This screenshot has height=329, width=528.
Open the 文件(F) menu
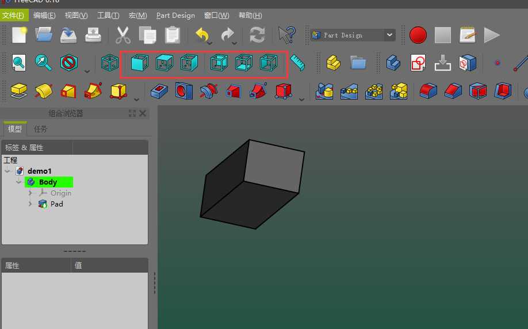point(13,16)
